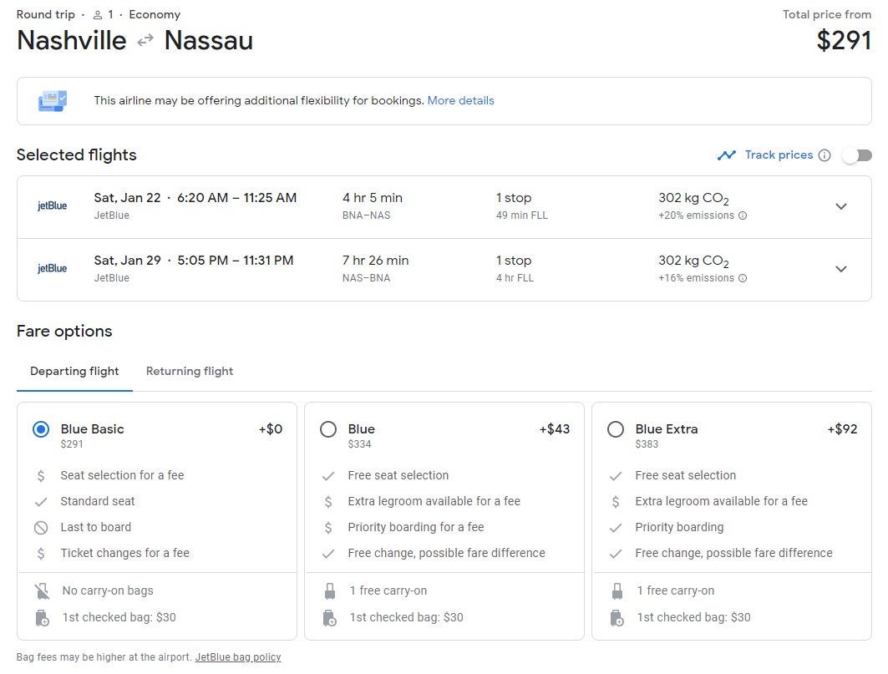This screenshot has width=888, height=674.
Task: Select the Departing flight tab
Action: 74,372
